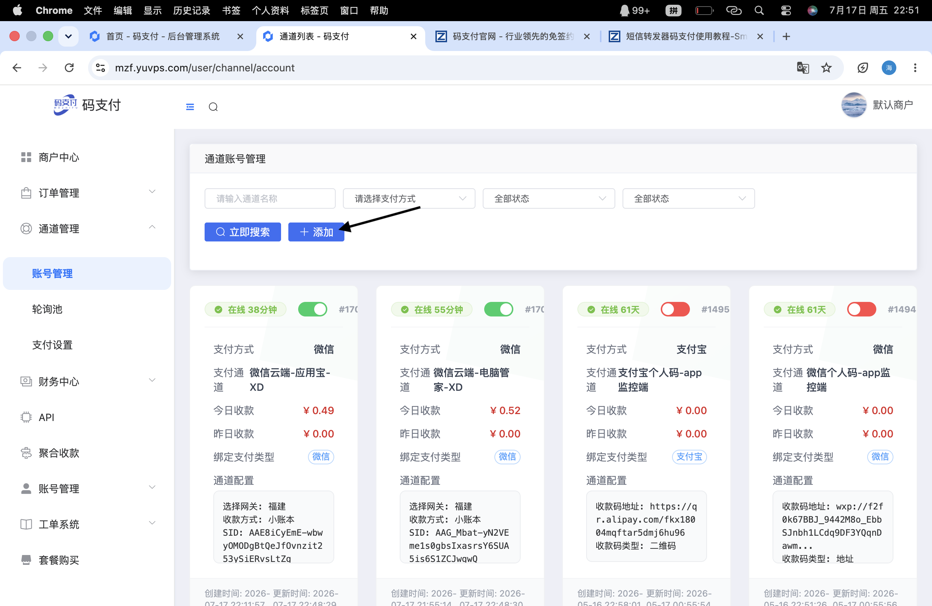This screenshot has height=606, width=932.
Task: Click the lightning extension icon in toolbar
Action: point(863,68)
